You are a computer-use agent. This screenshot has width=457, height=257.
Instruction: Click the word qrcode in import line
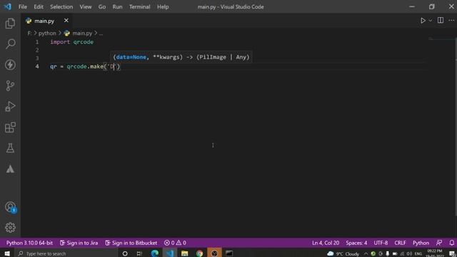tap(84, 42)
